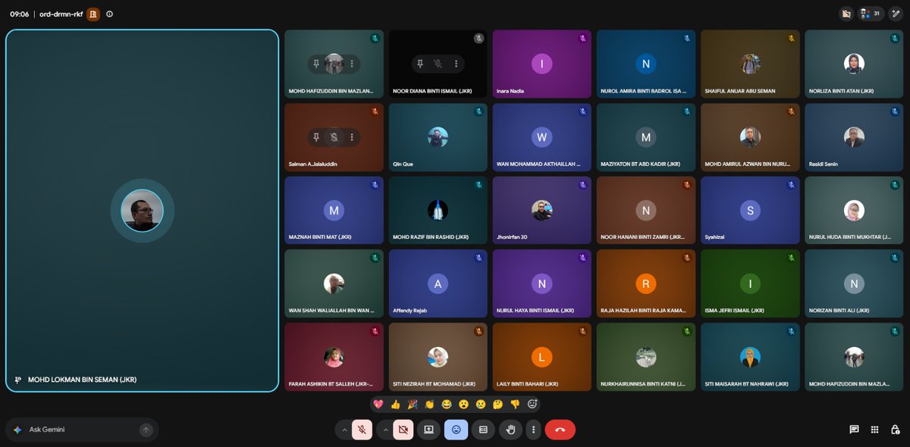Click the name label Mohd Lokman Bin Seman (JKR)
The width and height of the screenshot is (910, 447).
pos(82,380)
